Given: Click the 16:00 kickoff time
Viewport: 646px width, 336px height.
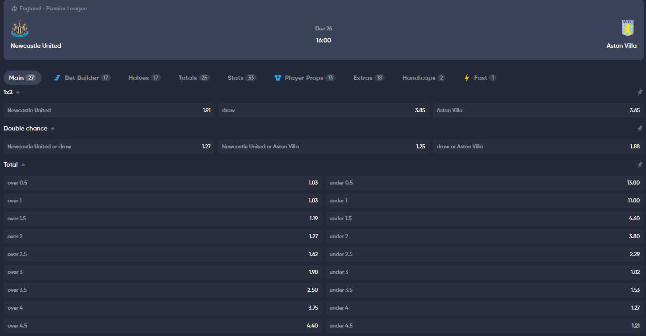Looking at the screenshot, I should click(323, 40).
